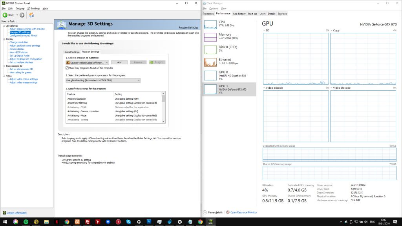
Task: Click the settings list scroll-down arrow
Action: click(164, 122)
